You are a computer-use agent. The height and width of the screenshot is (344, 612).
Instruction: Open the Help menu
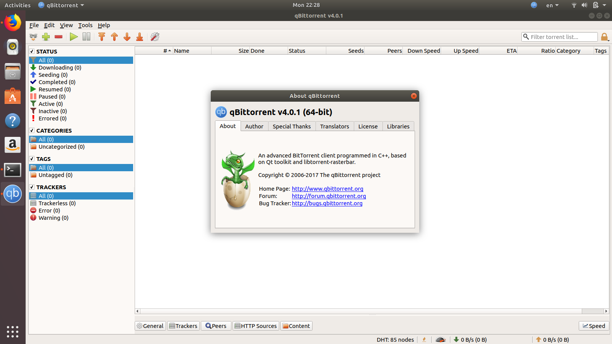104,25
